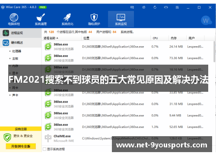Maximize the Wise Care 365 window
The width and height of the screenshot is (216, 156).
click(x=199, y=7)
